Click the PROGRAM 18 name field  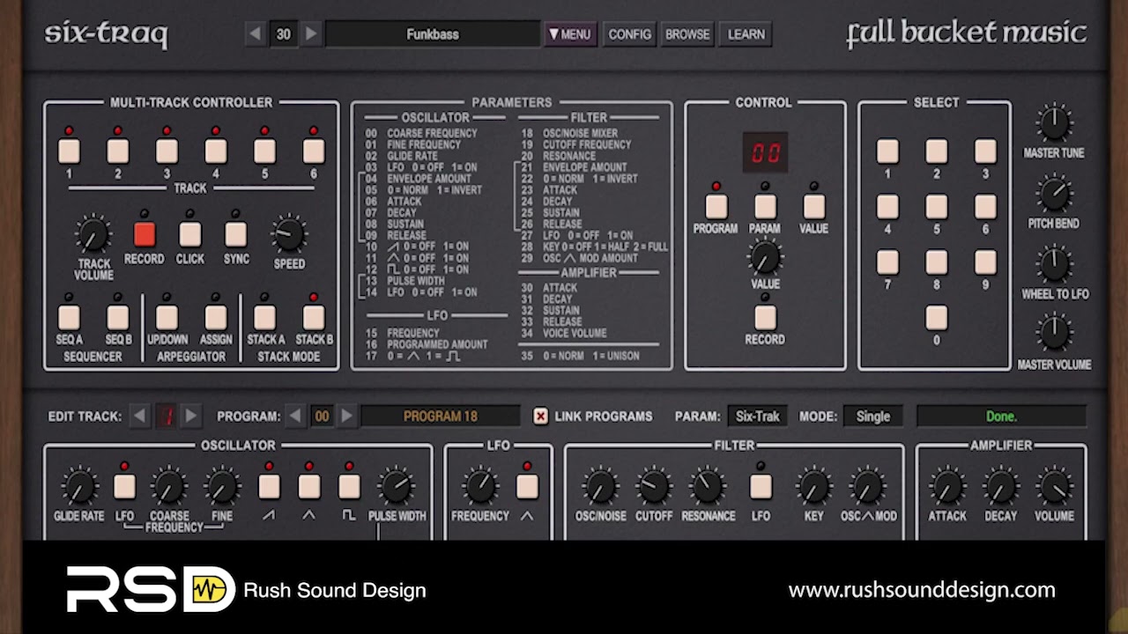pyautogui.click(x=441, y=416)
